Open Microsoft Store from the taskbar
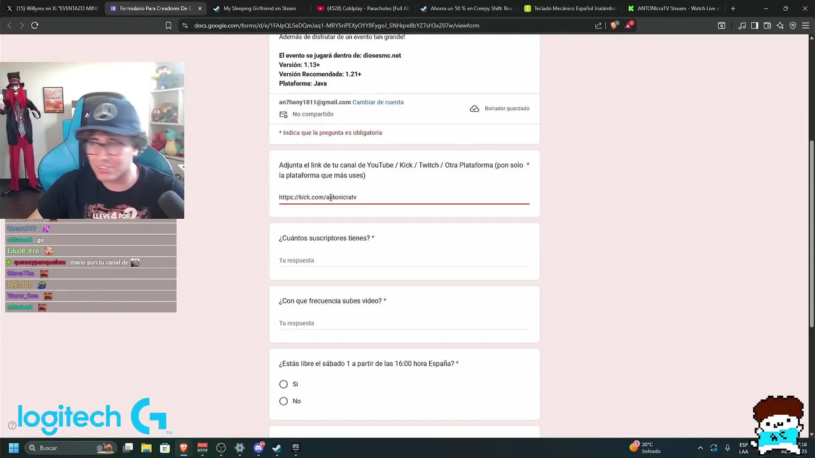This screenshot has width=815, height=458. [x=165, y=448]
